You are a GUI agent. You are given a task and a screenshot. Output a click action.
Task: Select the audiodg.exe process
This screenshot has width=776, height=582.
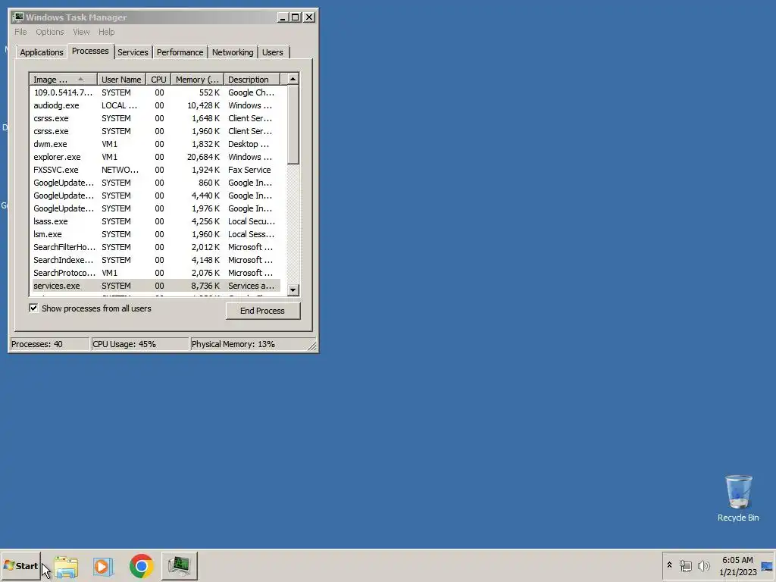[x=156, y=105]
